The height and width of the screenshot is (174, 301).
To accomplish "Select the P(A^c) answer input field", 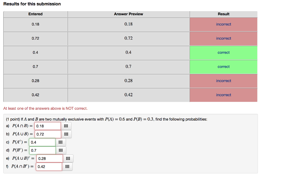I will tap(42, 142).
